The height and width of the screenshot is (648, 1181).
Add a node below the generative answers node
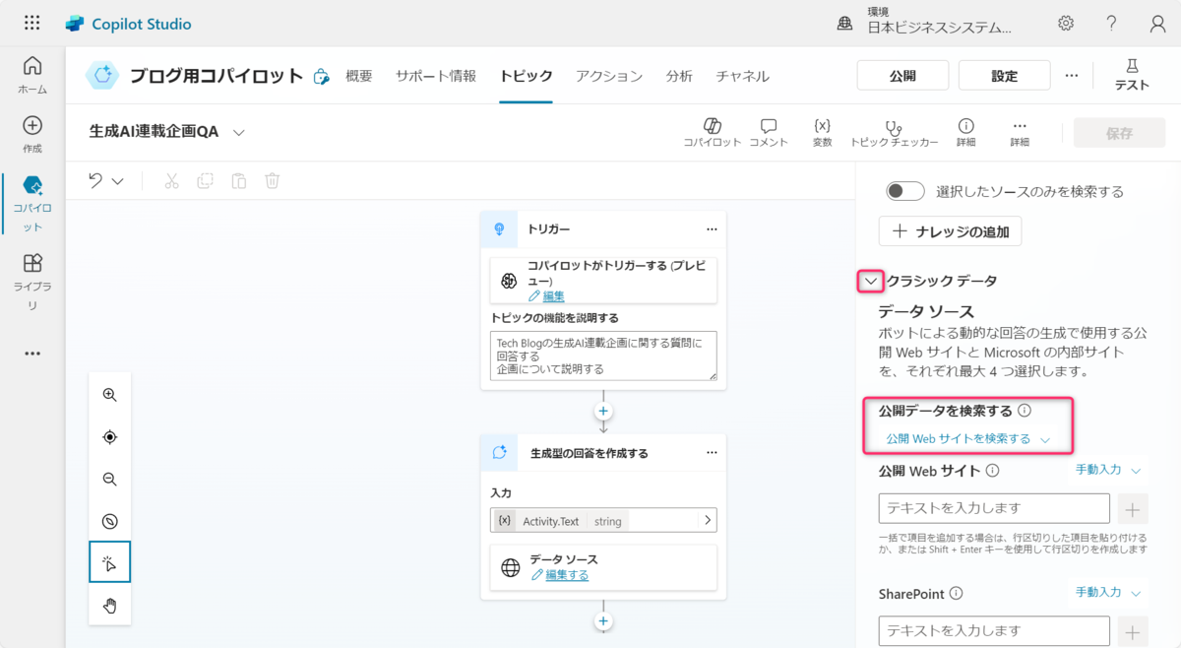[603, 621]
